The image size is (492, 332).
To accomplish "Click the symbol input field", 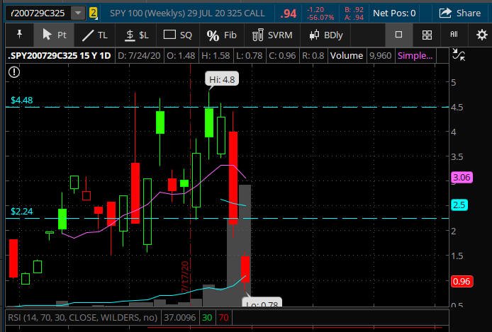I will (x=38, y=13).
